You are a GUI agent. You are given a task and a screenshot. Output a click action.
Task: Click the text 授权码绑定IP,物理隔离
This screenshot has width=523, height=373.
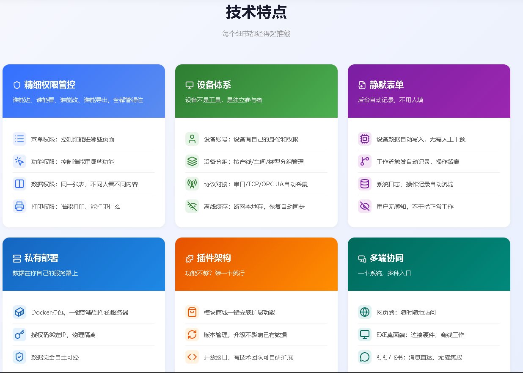coord(63,335)
